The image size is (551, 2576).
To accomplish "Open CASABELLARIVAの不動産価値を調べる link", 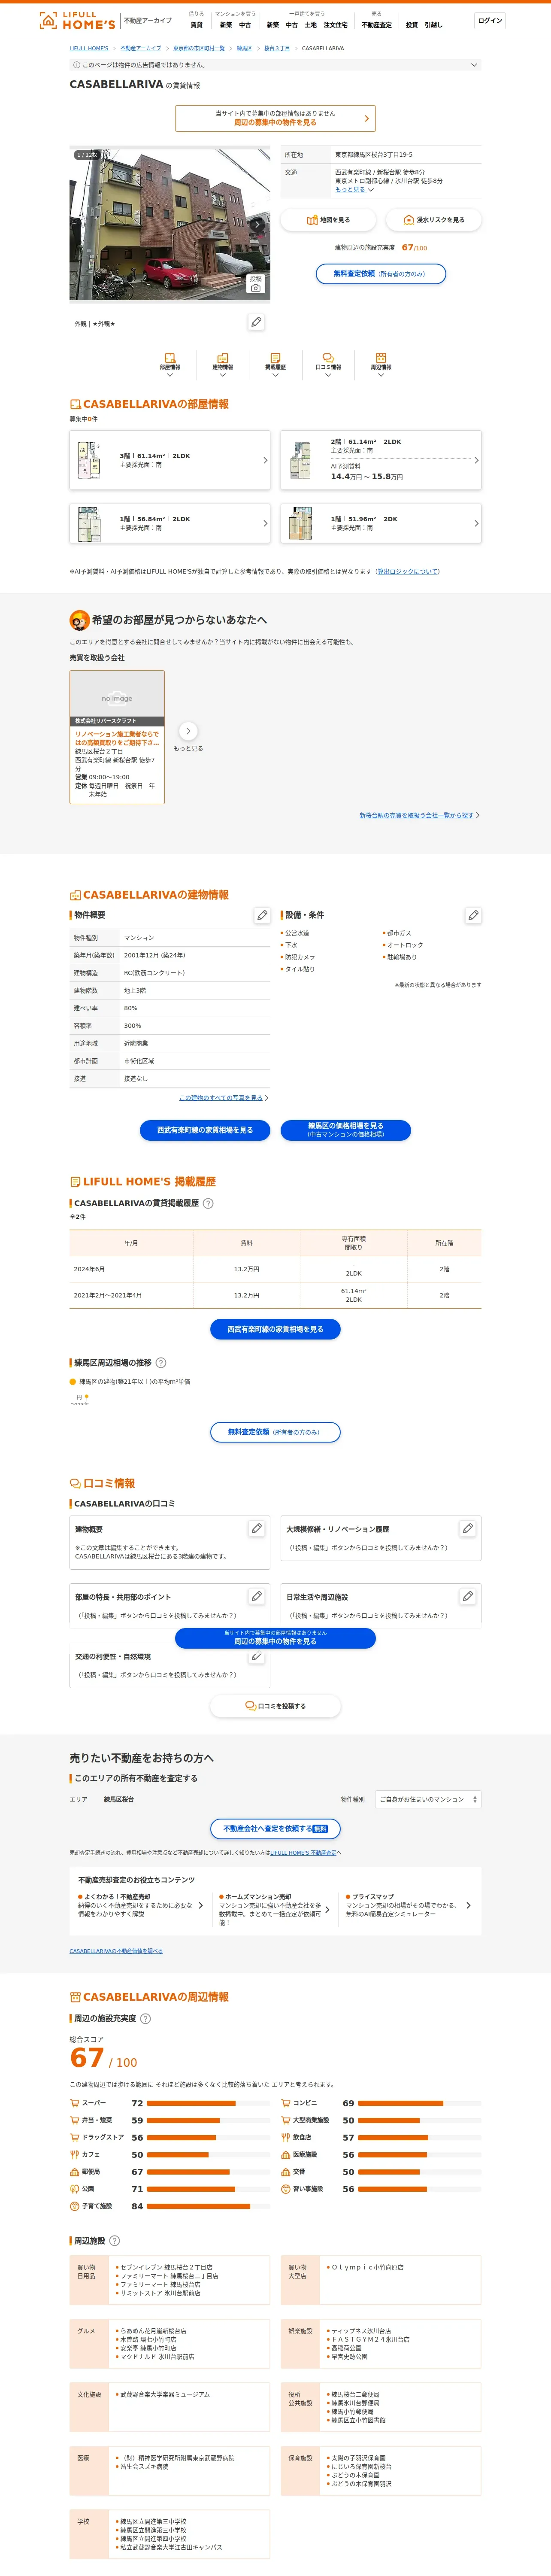I will pyautogui.click(x=116, y=1951).
